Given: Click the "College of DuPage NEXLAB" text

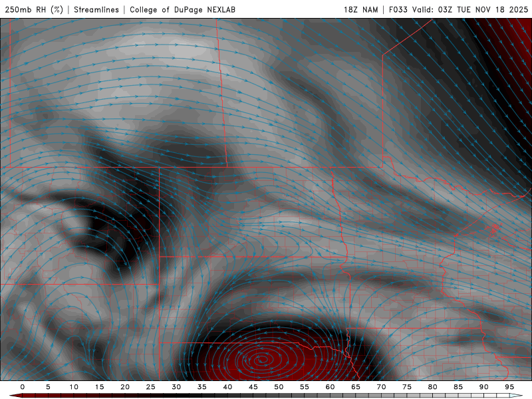Looking at the screenshot, I should pyautogui.click(x=182, y=9).
